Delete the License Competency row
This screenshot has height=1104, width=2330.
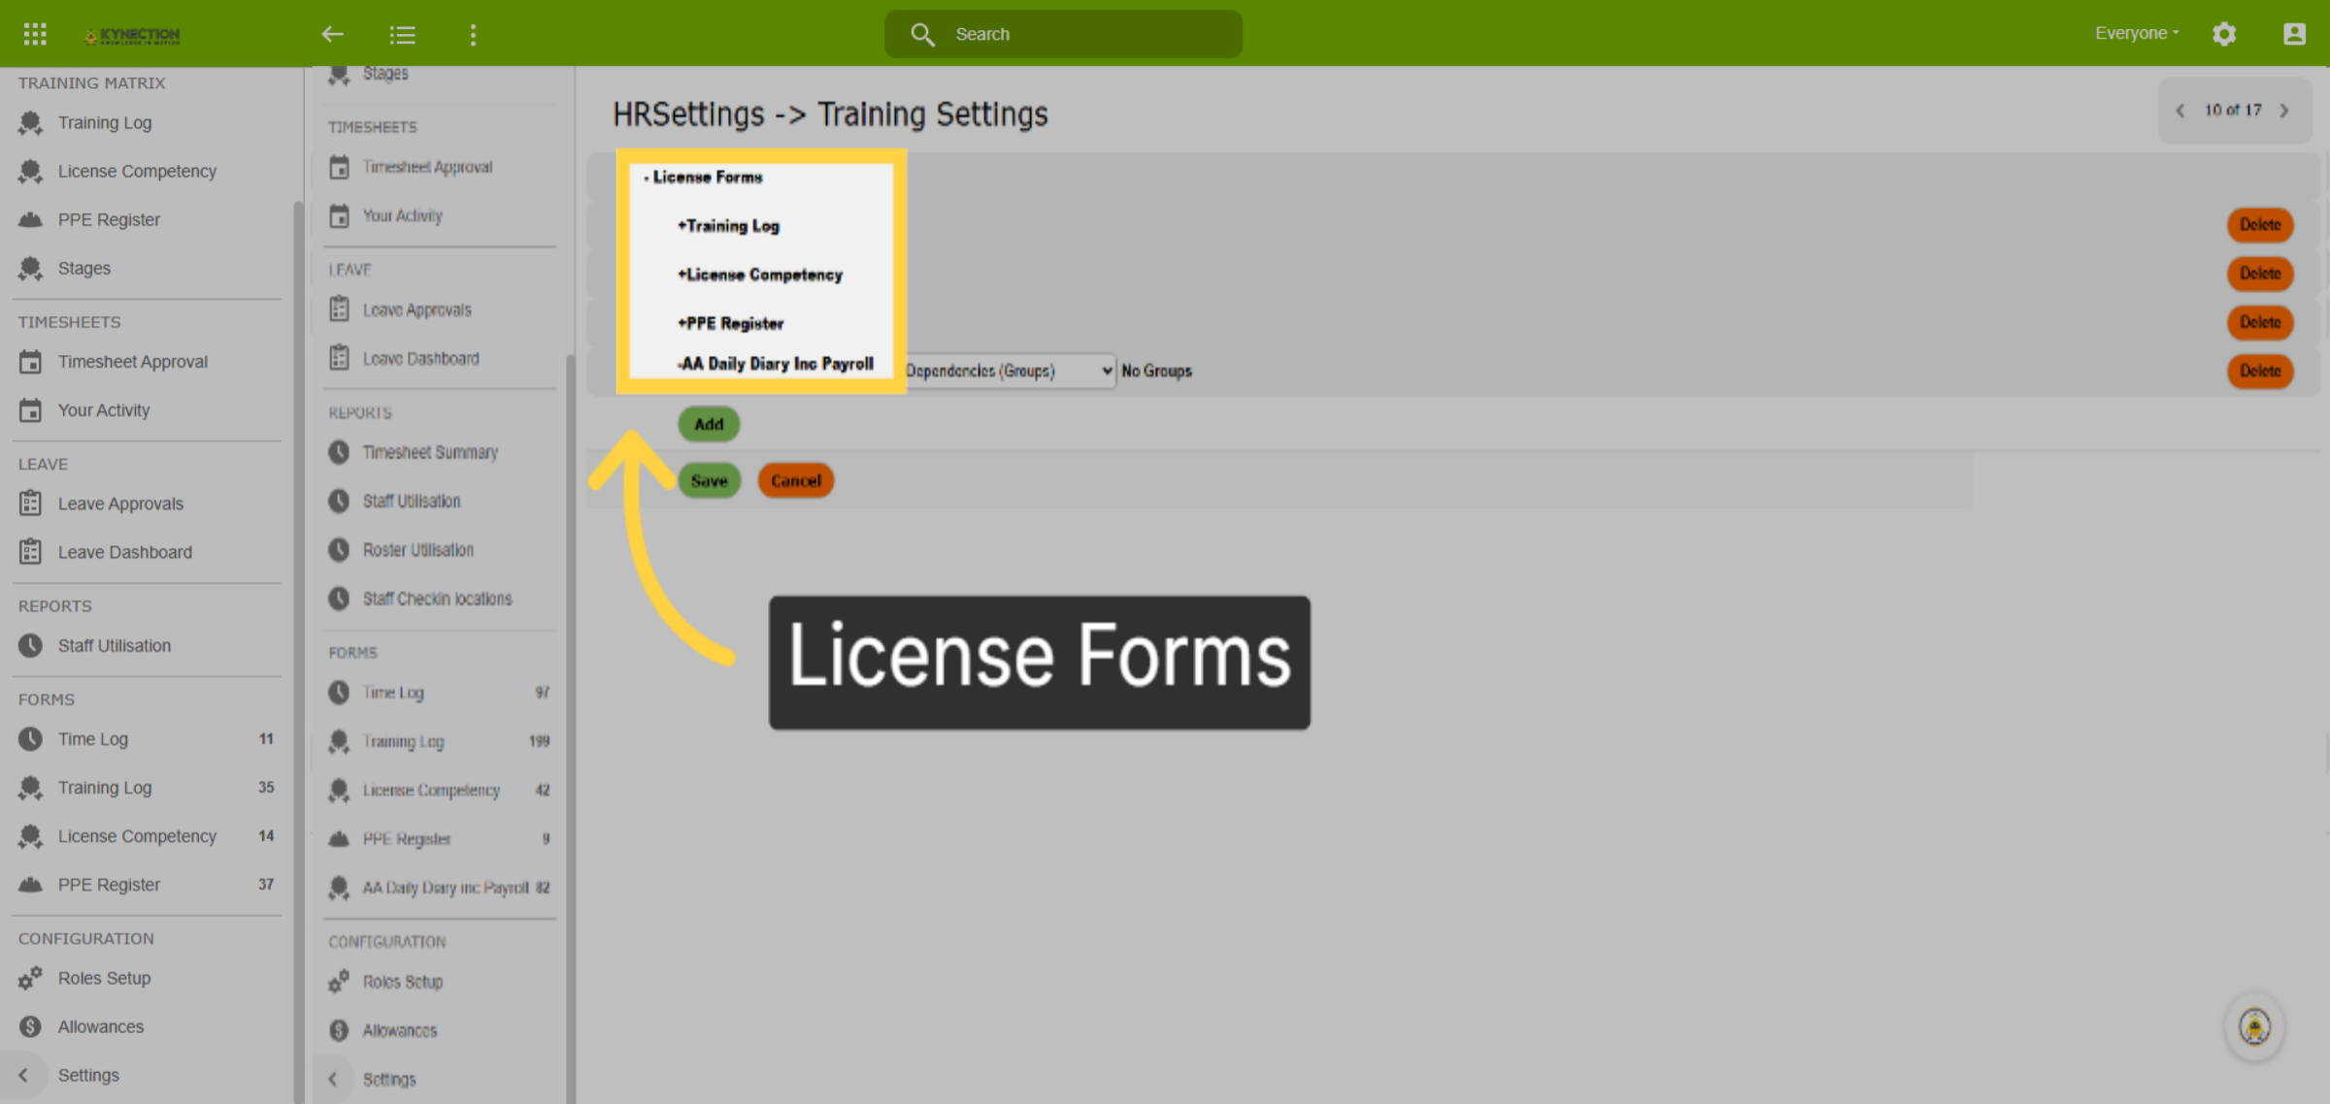click(x=2260, y=274)
